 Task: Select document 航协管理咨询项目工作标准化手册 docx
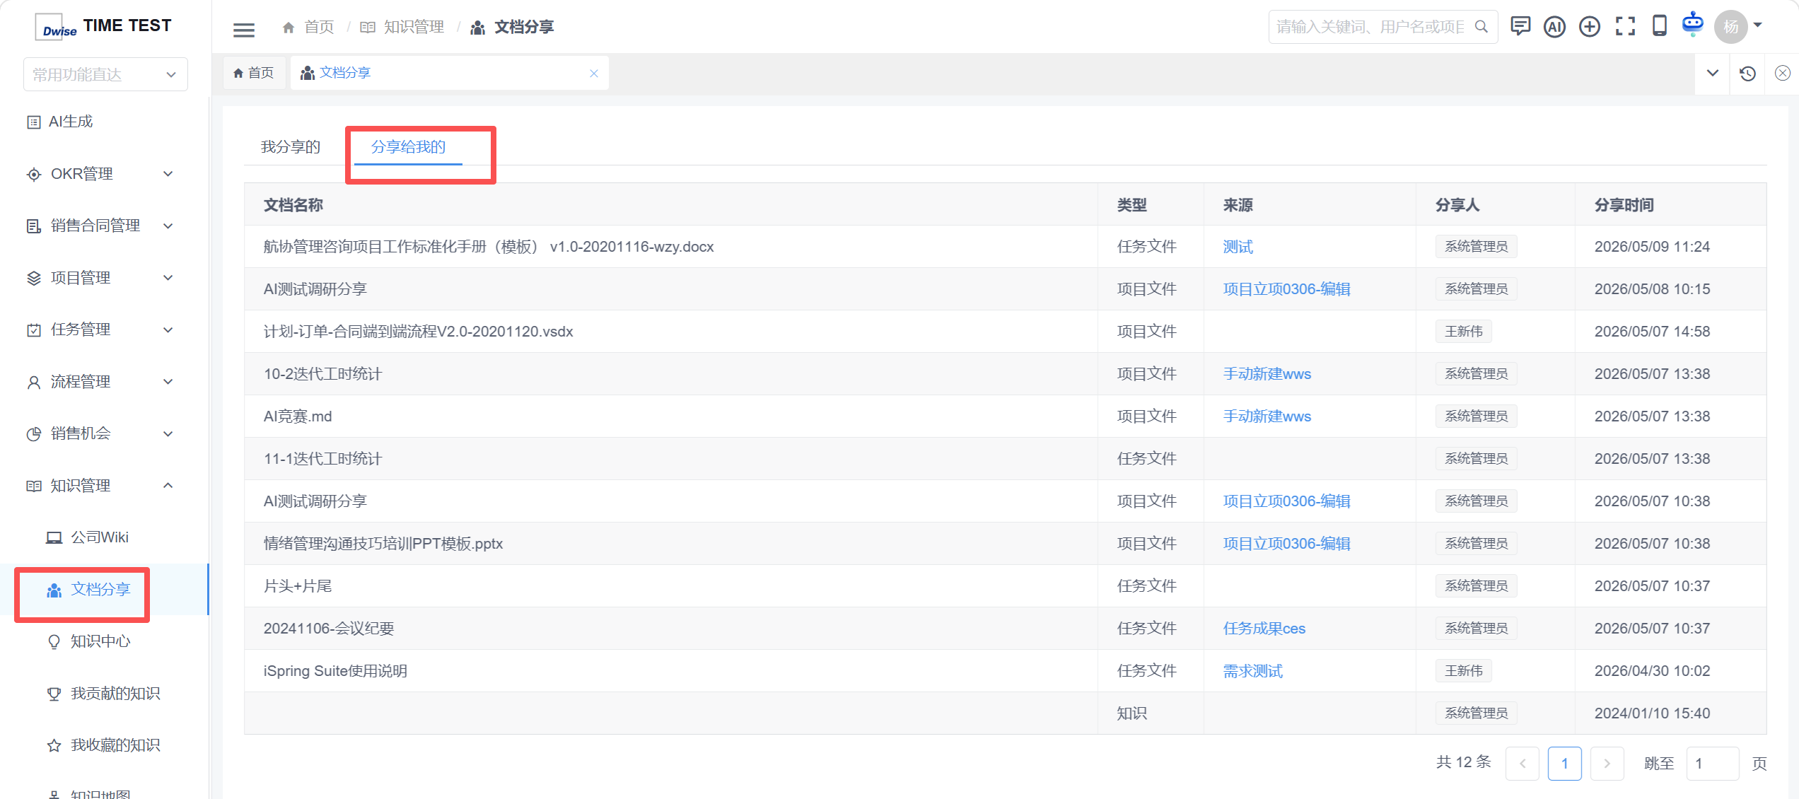[x=489, y=247]
